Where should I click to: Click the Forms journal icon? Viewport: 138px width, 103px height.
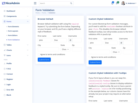tap(5, 21)
